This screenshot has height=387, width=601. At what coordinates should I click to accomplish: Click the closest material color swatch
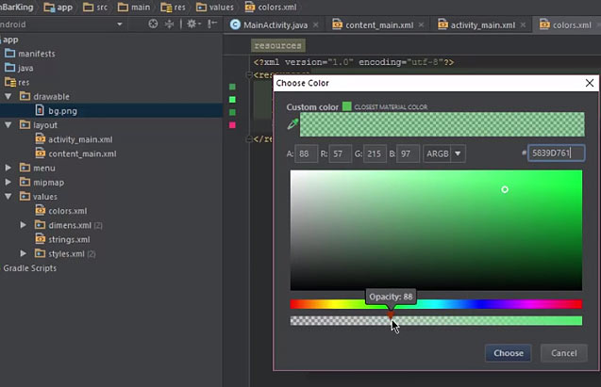pyautogui.click(x=347, y=106)
